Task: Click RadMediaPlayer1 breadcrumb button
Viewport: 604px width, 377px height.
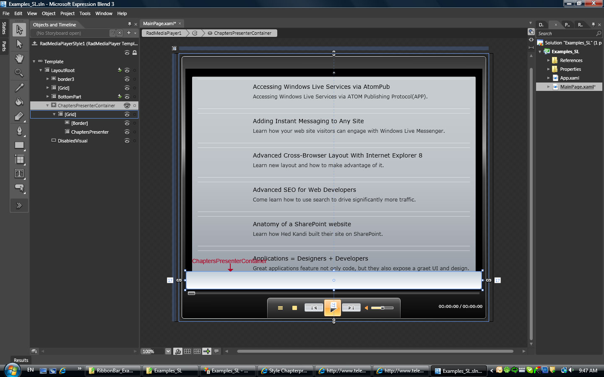Action: (164, 33)
